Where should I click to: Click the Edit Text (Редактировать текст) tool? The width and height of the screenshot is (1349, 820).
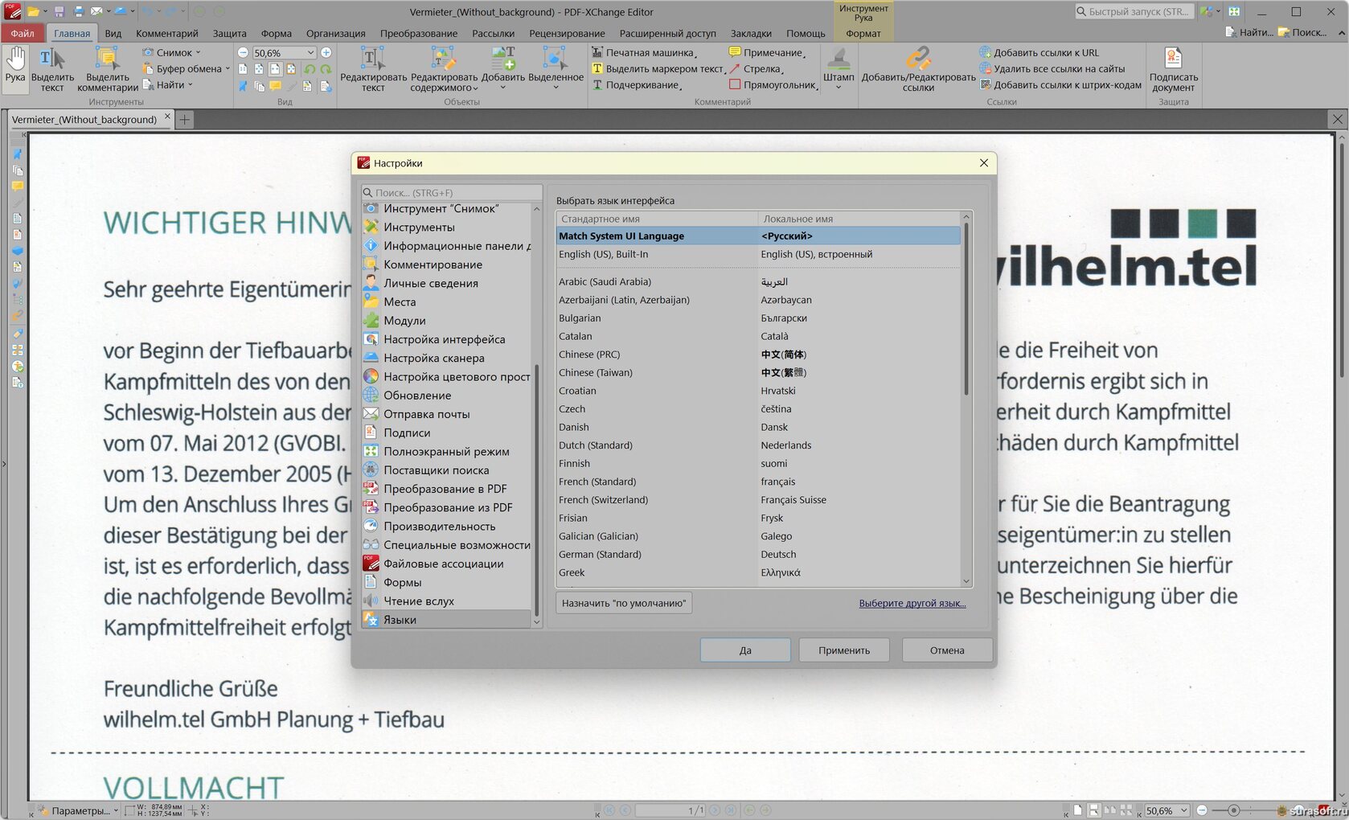tap(373, 68)
